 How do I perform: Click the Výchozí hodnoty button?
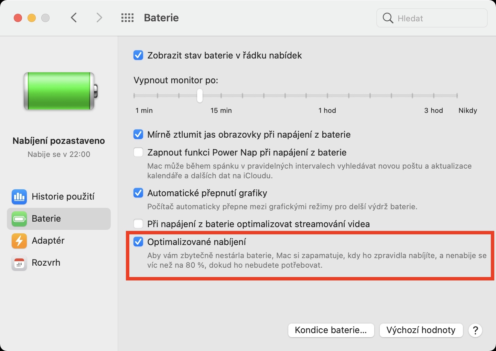coord(421,330)
